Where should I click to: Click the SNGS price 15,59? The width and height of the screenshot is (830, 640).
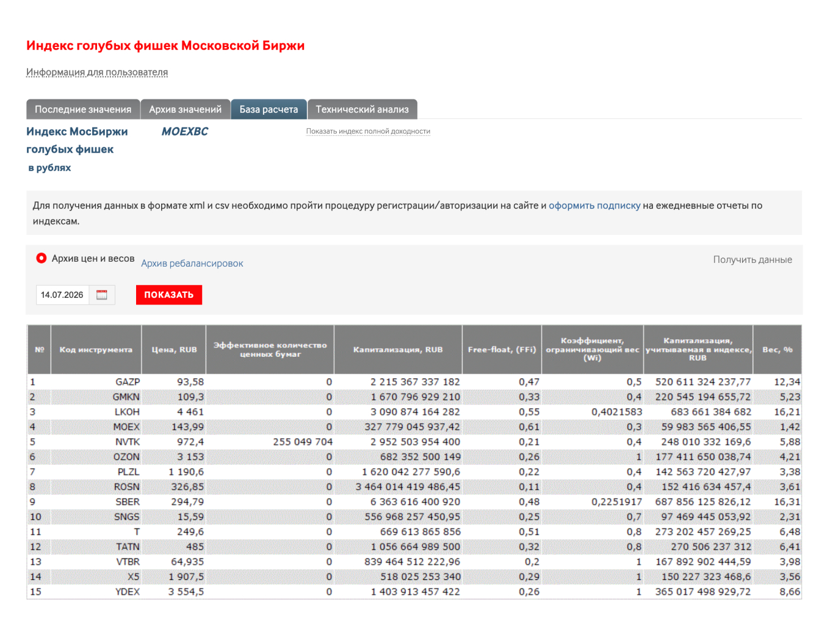pos(190,517)
